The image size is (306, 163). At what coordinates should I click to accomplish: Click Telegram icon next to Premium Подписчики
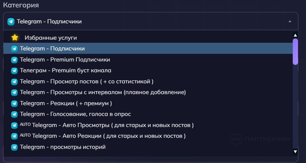(14, 60)
